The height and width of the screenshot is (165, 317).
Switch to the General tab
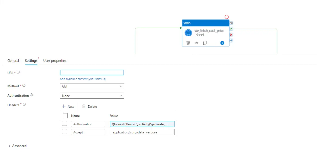pyautogui.click(x=13, y=60)
